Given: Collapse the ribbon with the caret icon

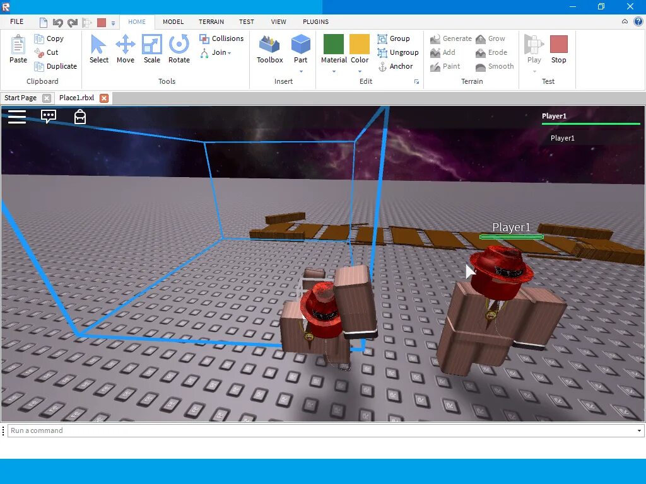Looking at the screenshot, I should tap(625, 21).
